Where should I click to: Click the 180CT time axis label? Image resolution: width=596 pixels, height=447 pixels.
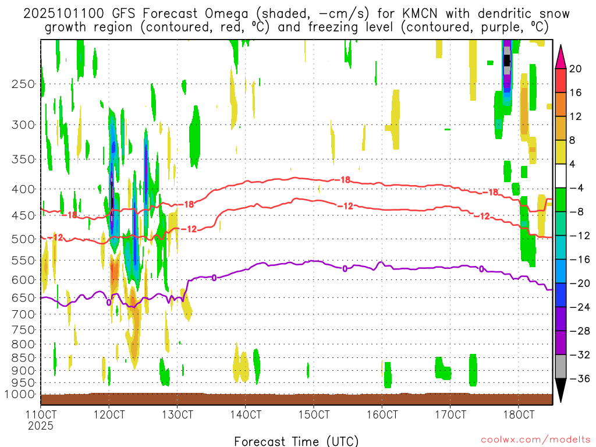click(x=519, y=414)
